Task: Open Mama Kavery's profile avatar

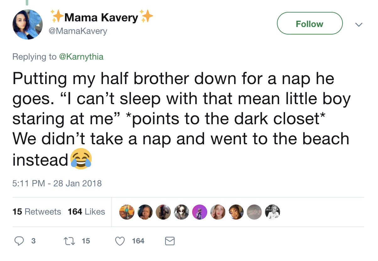Action: pos(28,24)
